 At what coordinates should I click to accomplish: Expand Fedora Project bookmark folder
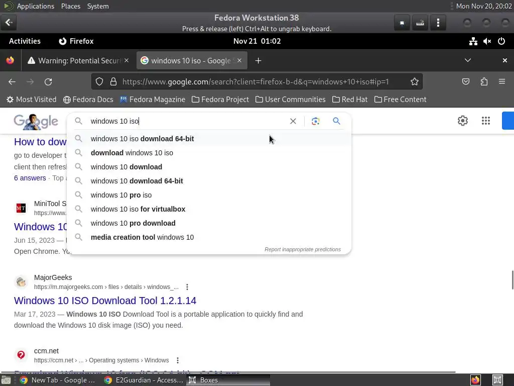pos(220,100)
